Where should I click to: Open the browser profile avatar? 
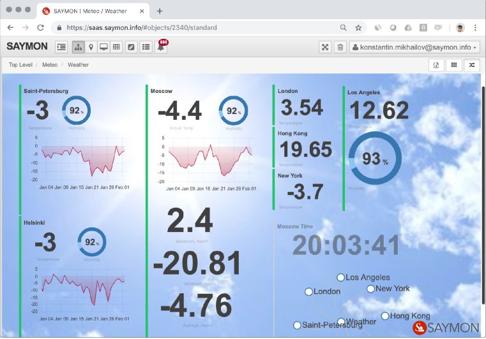[x=460, y=27]
